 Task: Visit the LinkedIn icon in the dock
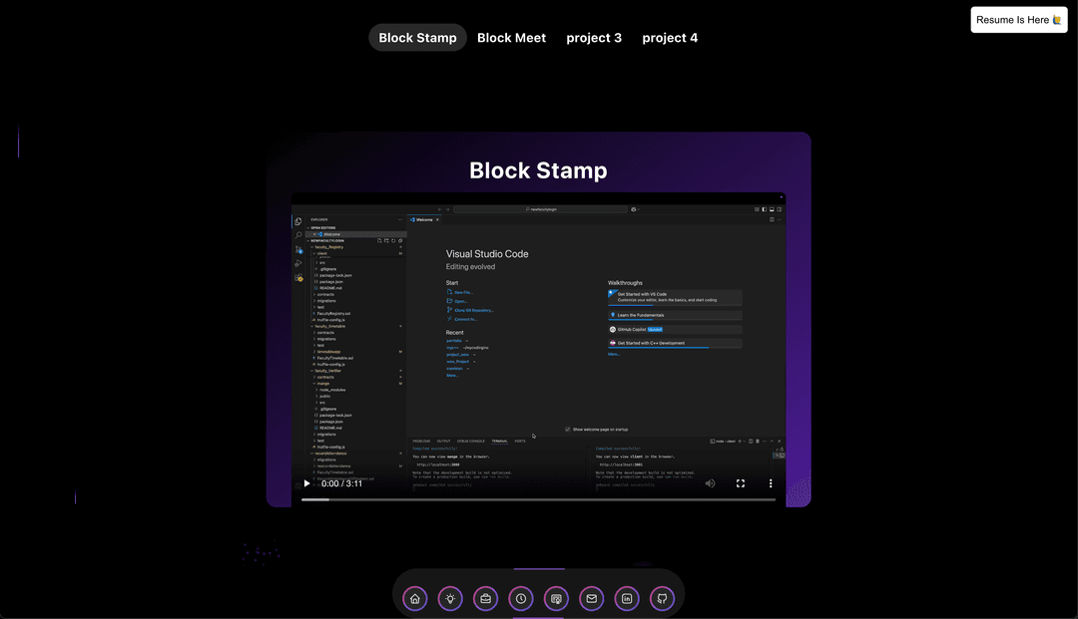click(627, 598)
